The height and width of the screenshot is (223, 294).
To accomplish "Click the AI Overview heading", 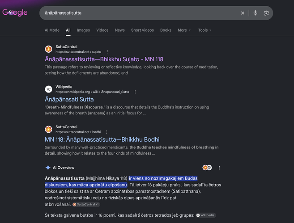I will point(64,168).
